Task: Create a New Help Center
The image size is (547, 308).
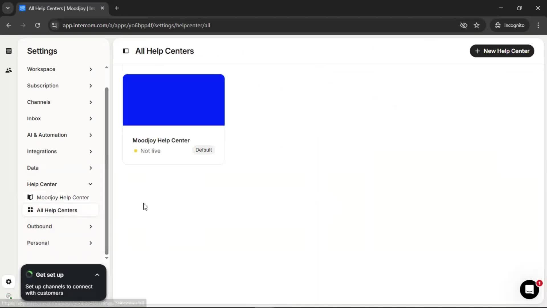Action: tap(502, 51)
